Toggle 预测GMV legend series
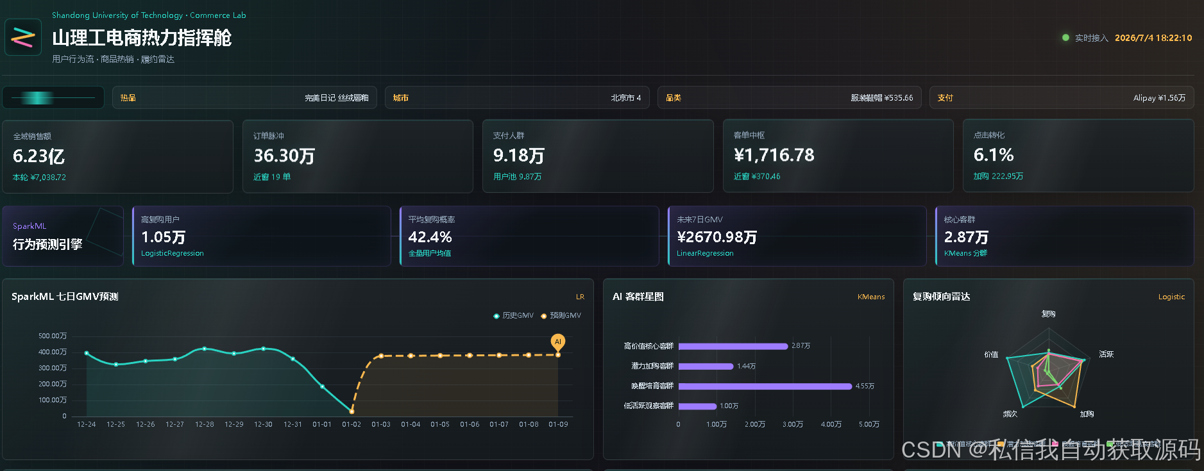The width and height of the screenshot is (1204, 471). pyautogui.click(x=561, y=315)
